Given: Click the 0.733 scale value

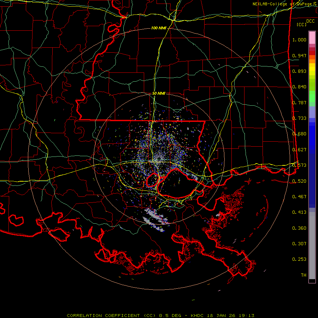Looking at the screenshot, I should click(x=299, y=118).
